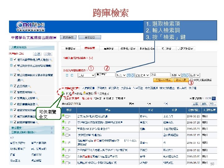Click the green download icon of result 3
This screenshot has width=224, height=168.
tap(63, 128)
